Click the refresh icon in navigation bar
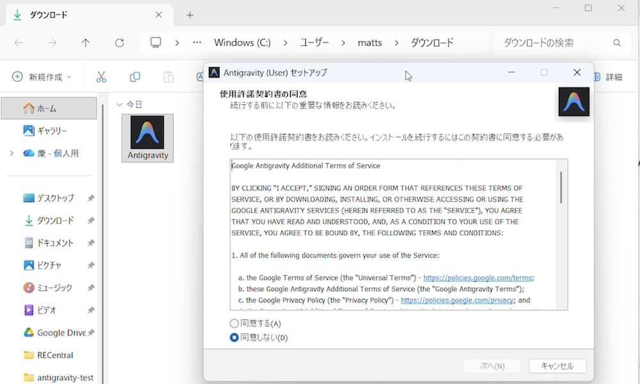Screen dimensions: 640x384 [119, 43]
